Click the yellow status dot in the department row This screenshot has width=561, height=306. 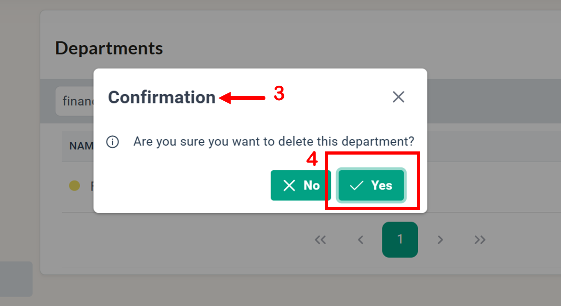coord(74,186)
